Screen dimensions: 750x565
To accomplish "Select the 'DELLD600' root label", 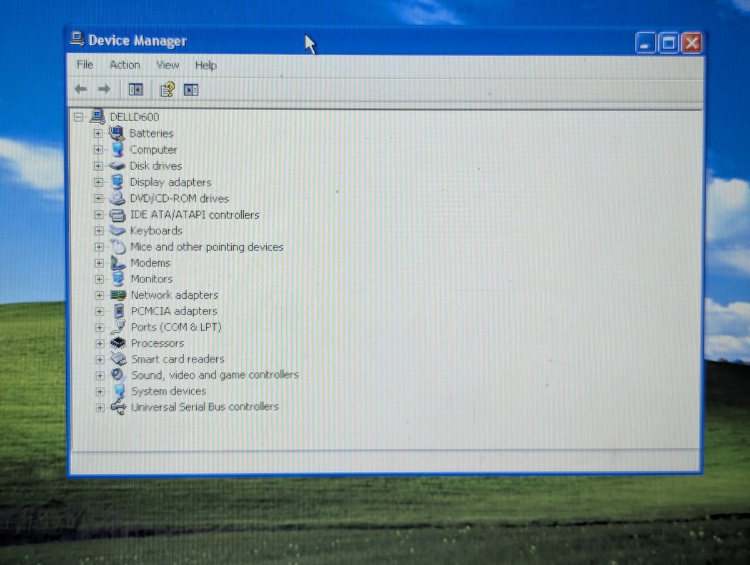I will 134,117.
